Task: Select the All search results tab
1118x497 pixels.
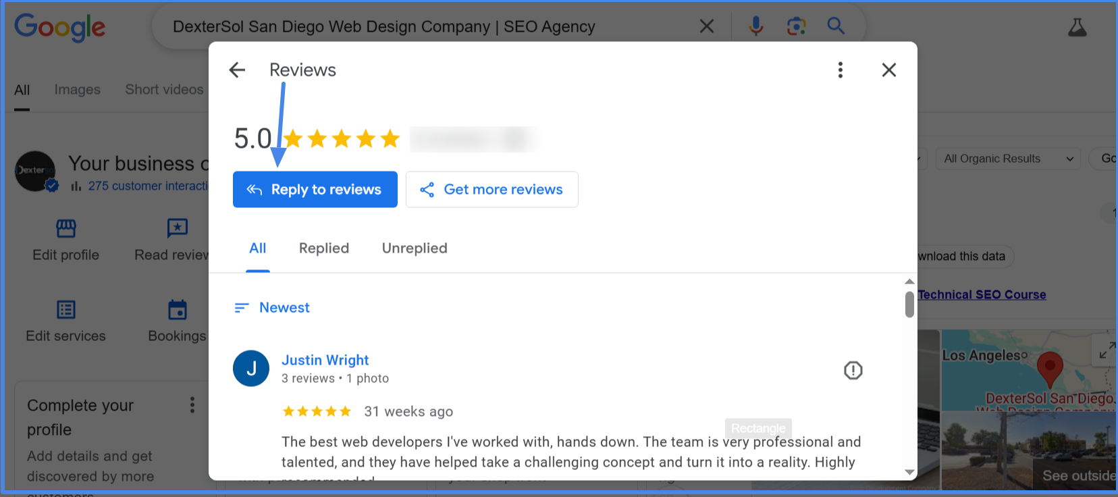Action: click(22, 90)
